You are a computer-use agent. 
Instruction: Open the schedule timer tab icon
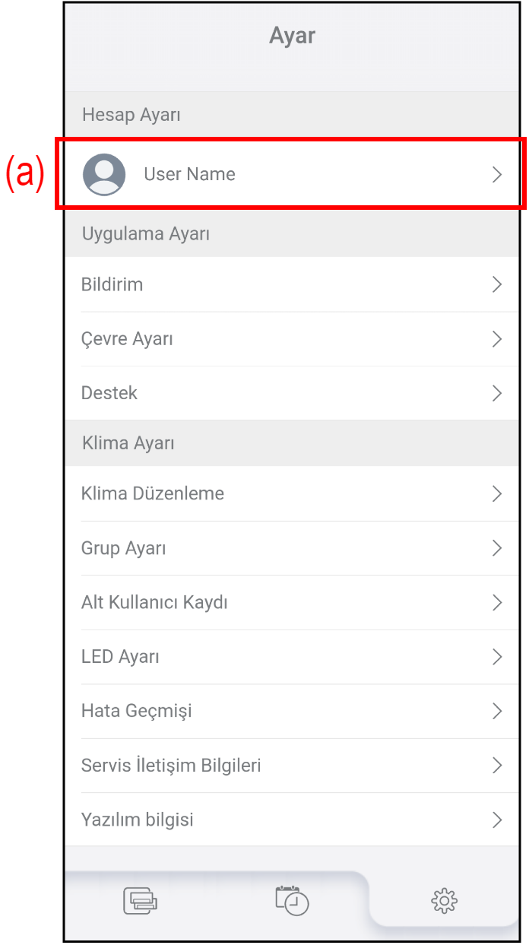292,900
